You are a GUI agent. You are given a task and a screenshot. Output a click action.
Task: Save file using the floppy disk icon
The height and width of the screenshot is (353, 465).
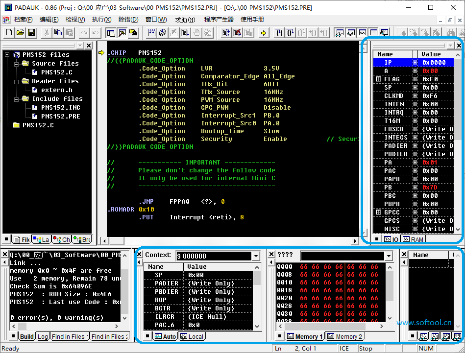pyautogui.click(x=31, y=33)
